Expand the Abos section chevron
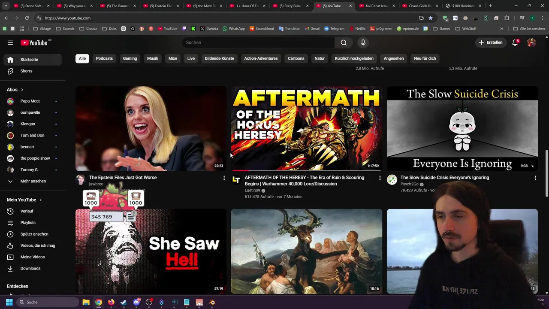The height and width of the screenshot is (309, 549). coord(22,90)
